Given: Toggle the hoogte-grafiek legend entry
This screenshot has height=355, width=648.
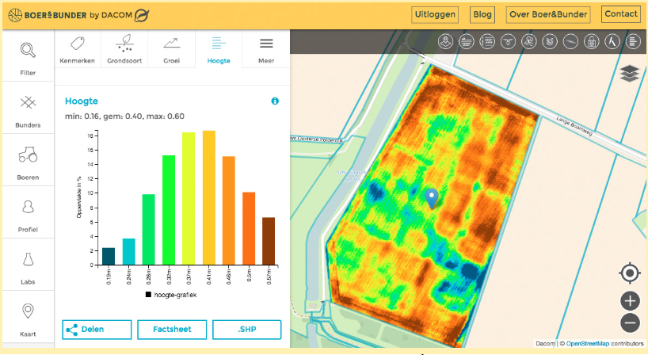Looking at the screenshot, I should 170,295.
